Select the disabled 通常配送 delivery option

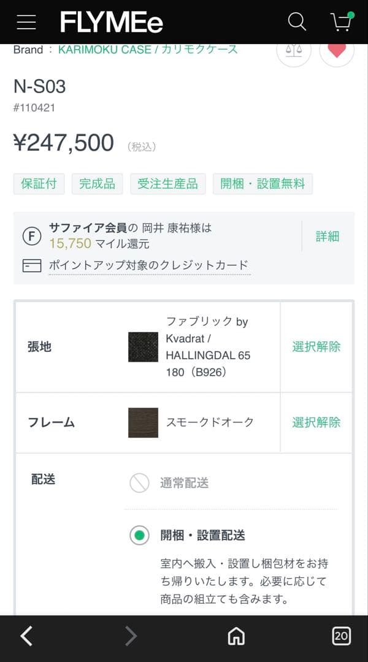pyautogui.click(x=140, y=483)
